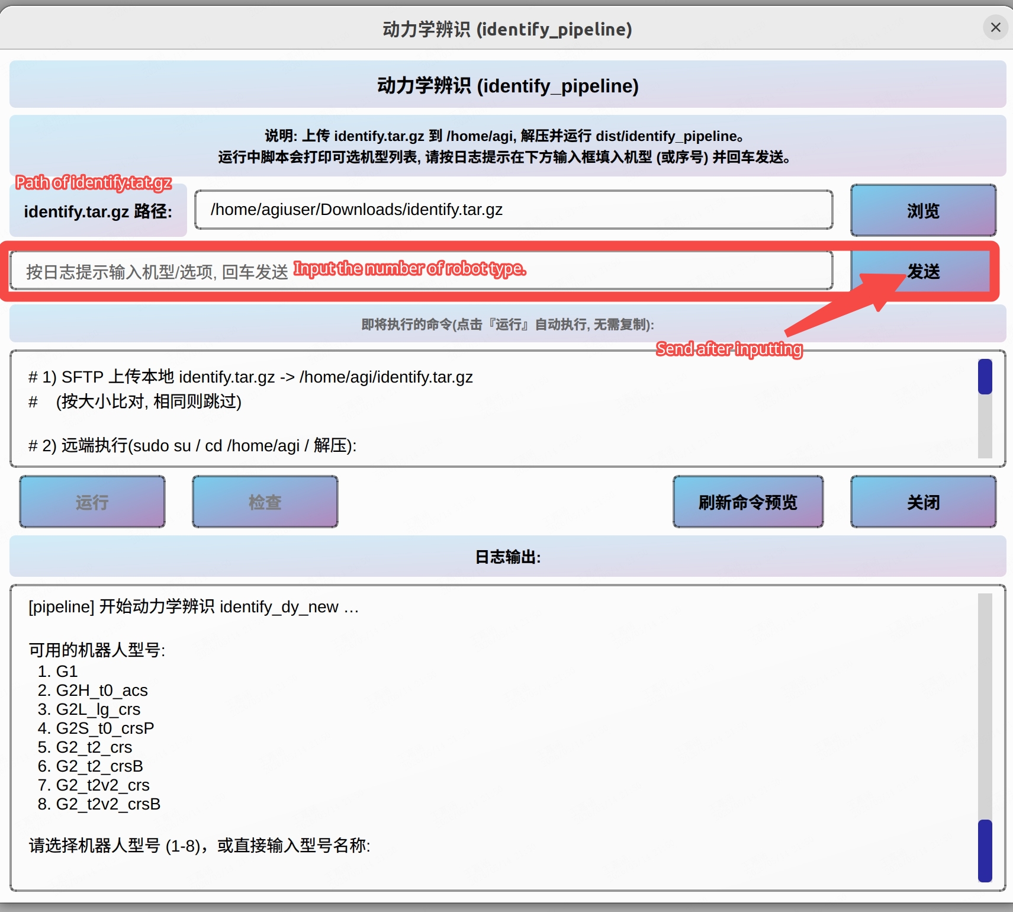Image resolution: width=1013 pixels, height=912 pixels.
Task: Click the "# 2) 远端执行" command line
Action: 192,445
